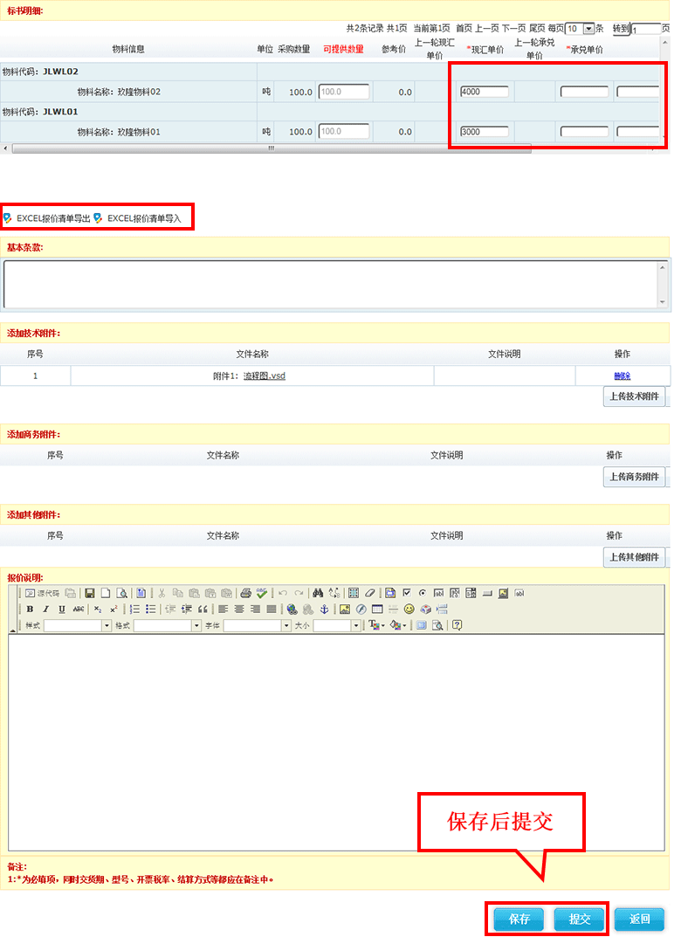
Task: Expand the 样式 style dropdown
Action: pos(107,625)
